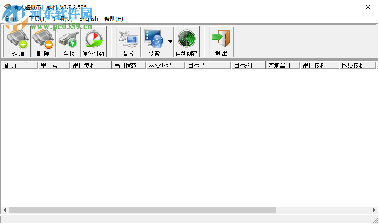The image size is (379, 224).
Task: Click the 本地端口 column header
Action: (x=282, y=65)
